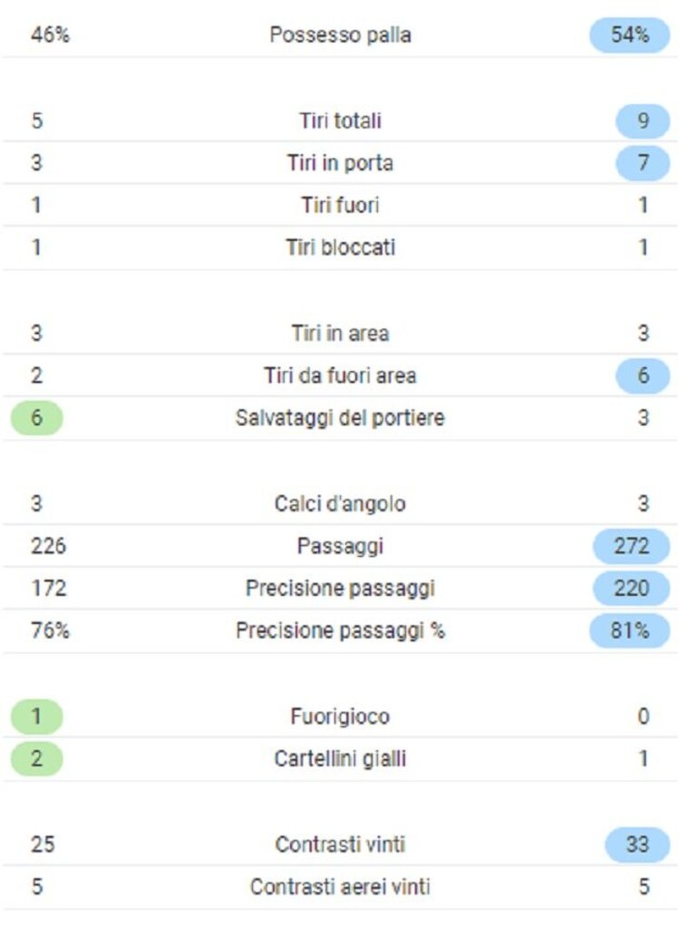Click the green Cartellini gialli 2 badge
695x940 pixels.
pos(36,758)
